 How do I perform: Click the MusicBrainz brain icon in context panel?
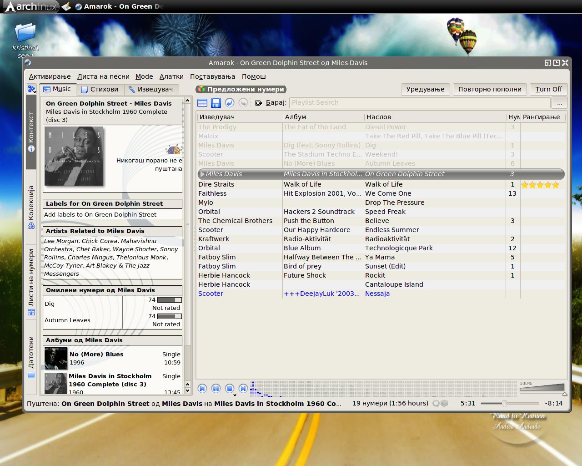pyautogui.click(x=174, y=150)
